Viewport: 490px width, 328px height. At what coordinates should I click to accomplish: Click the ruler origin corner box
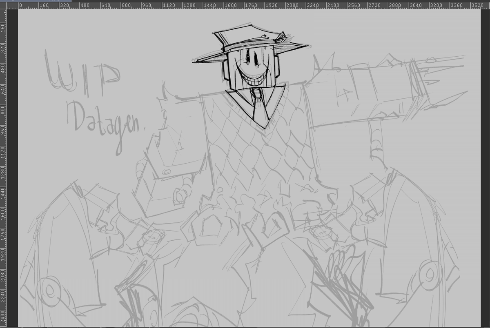pyautogui.click(x=3, y=6)
